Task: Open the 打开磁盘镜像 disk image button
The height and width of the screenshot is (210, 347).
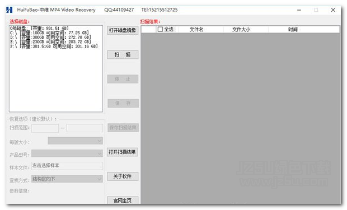Action: [x=123, y=30]
